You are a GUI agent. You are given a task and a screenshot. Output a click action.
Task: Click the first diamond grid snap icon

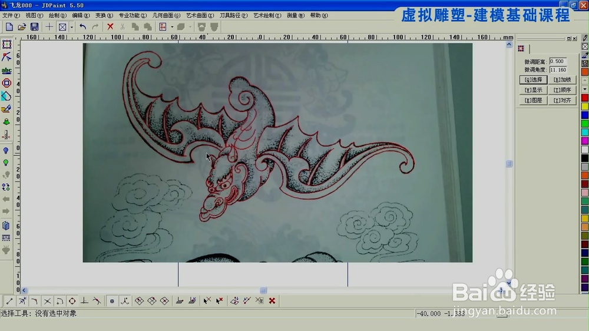140,301
